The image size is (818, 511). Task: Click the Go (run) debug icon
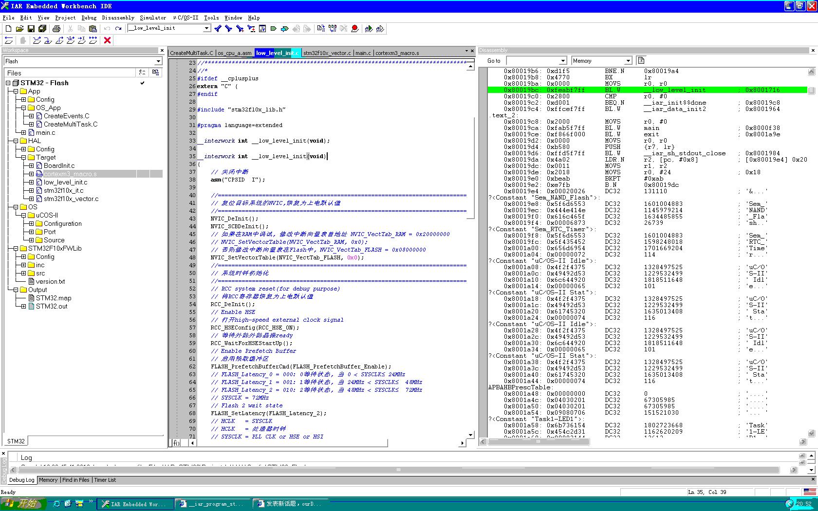pos(93,40)
